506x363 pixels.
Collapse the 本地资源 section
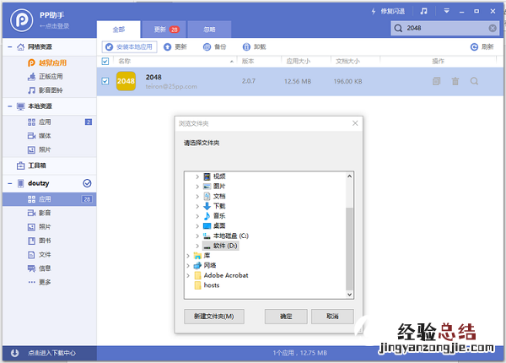coord(10,106)
